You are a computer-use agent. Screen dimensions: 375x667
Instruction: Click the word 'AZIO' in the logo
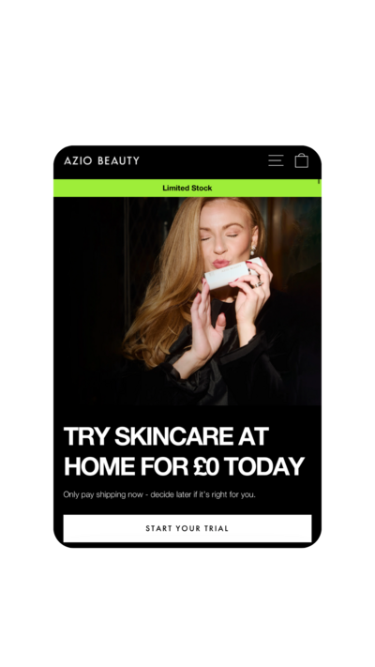tap(78, 160)
